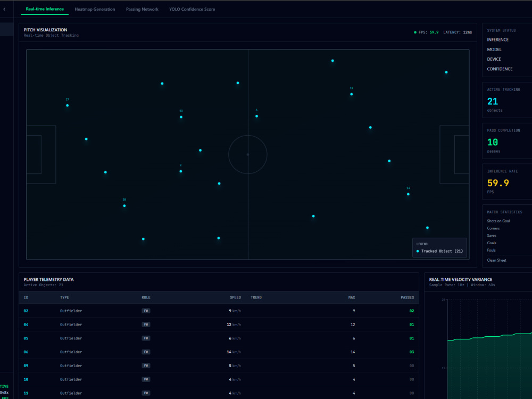Click the CONFIDENCE system status row
This screenshot has width=532, height=399.
click(x=500, y=69)
